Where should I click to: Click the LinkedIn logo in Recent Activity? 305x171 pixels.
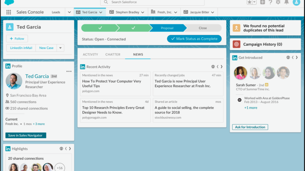pyautogui.click(x=83, y=67)
